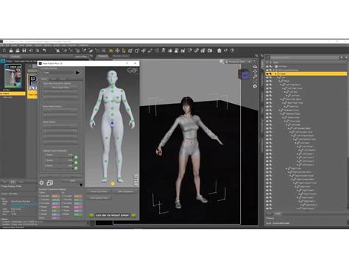Viewport: 349px width, 268px height.
Task: Click the viewport magnifier zoom icon
Action: (255, 77)
